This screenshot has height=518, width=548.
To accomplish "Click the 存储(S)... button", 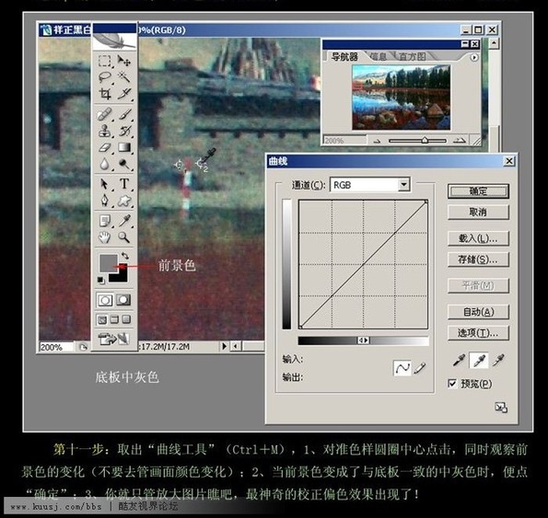I will pos(478,259).
